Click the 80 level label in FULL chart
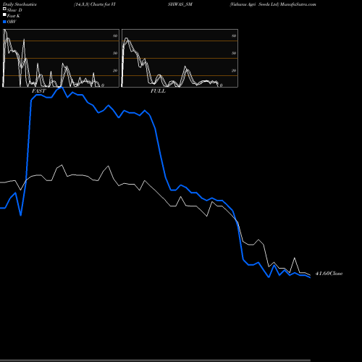 tap(234, 35)
